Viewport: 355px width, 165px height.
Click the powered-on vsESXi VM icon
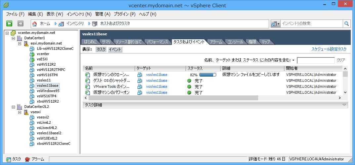(32, 59)
